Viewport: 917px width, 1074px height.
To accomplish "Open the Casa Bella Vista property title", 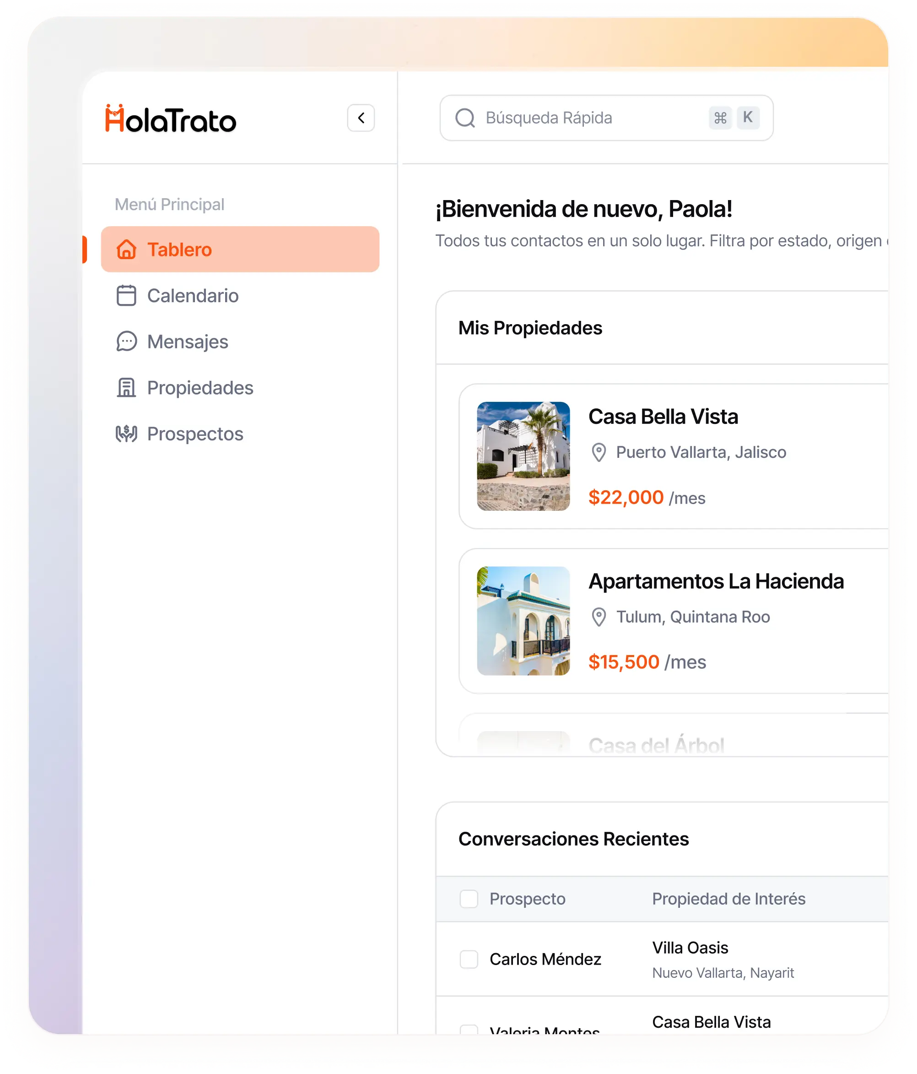I will 663,417.
